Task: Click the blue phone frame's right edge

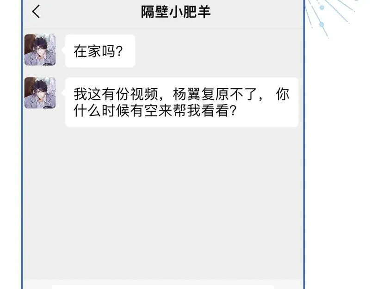Action: click(x=304, y=144)
